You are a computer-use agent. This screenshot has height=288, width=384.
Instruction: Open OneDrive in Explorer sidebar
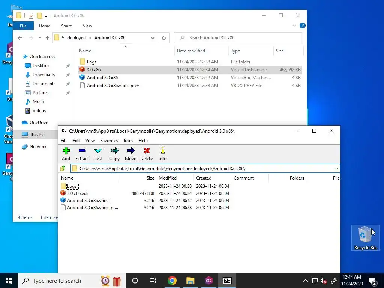pos(39,123)
